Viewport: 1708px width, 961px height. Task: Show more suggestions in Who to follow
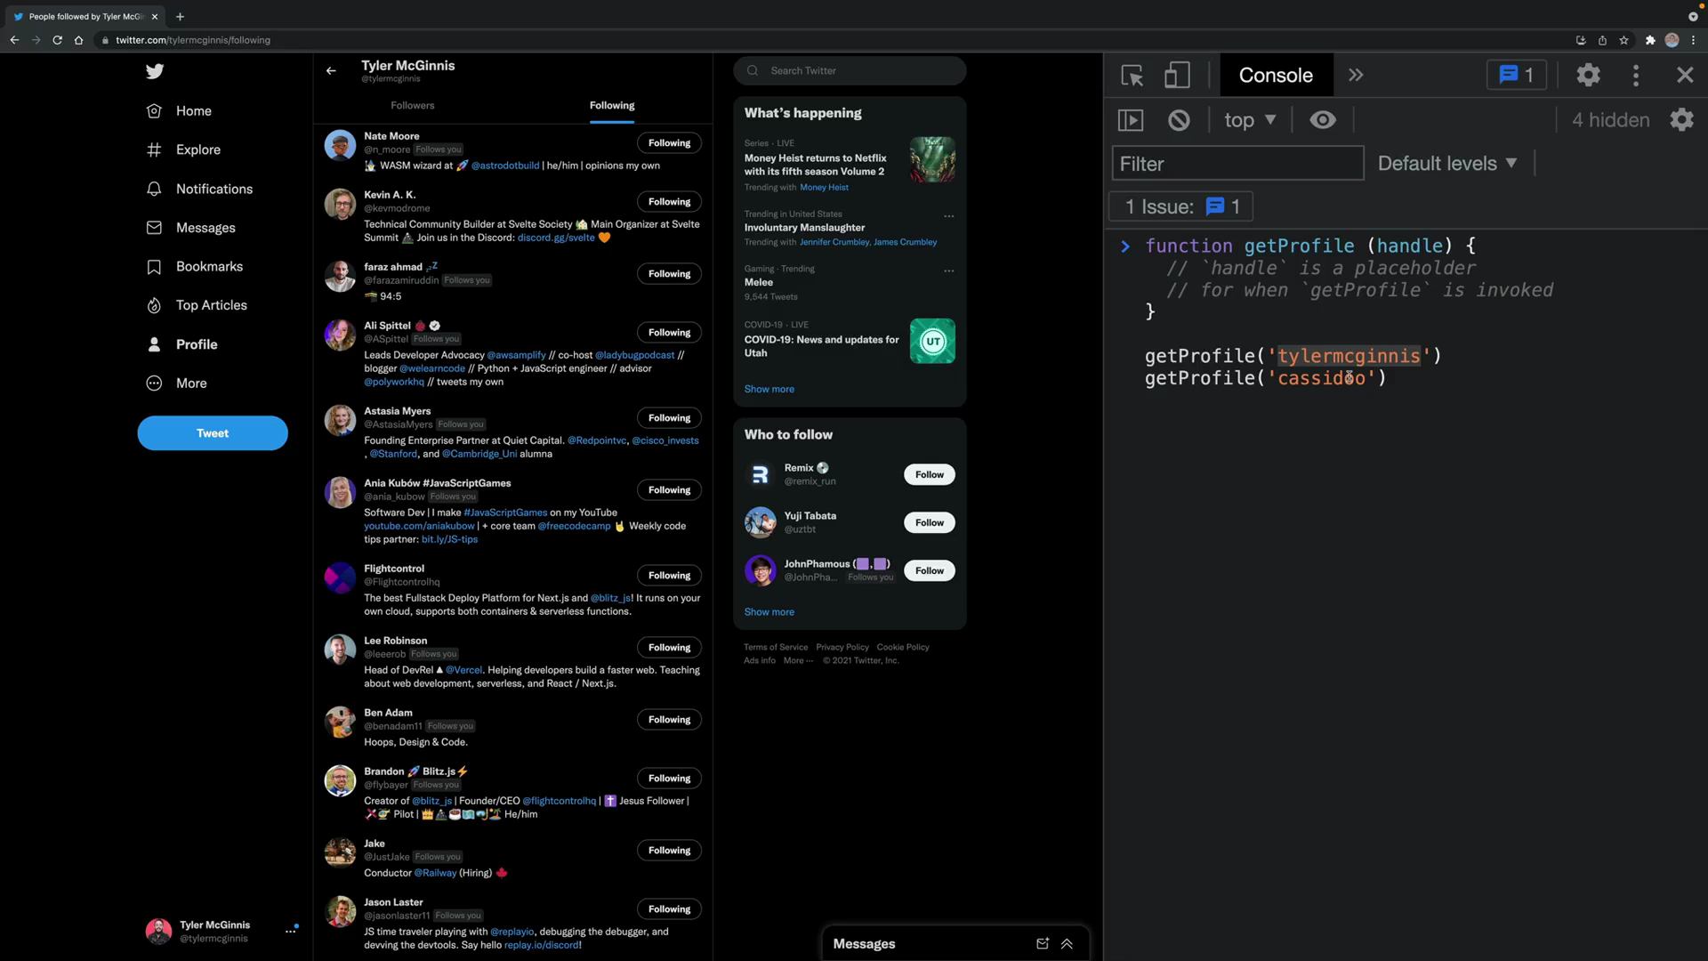click(x=769, y=612)
